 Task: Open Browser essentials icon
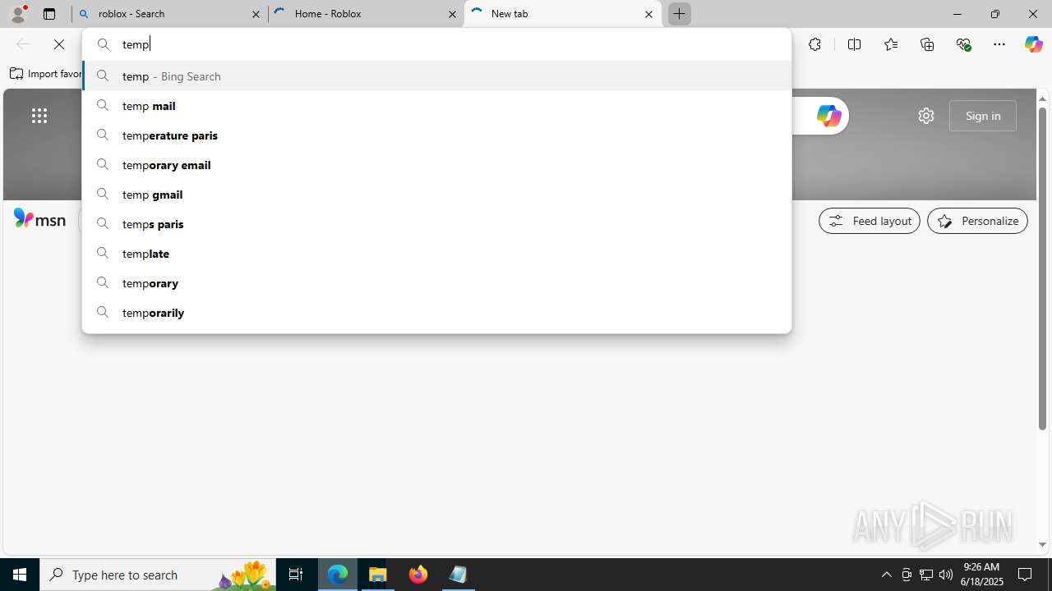pos(963,44)
